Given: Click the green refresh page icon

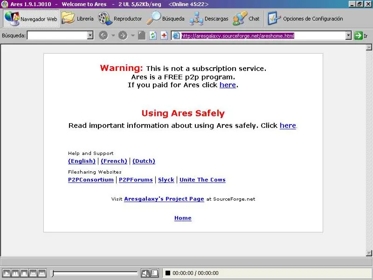Looking at the screenshot, I should [153, 36].
